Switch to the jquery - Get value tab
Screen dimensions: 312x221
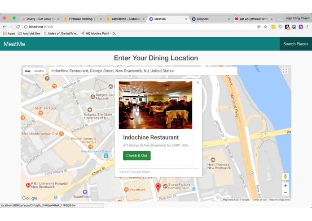click(x=40, y=19)
